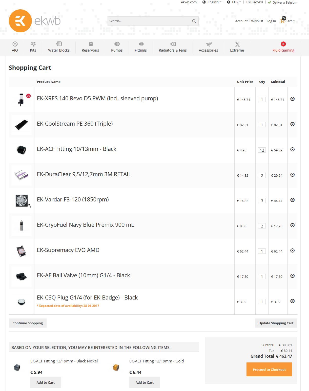Viewport: 309px width, 391px height.
Task: Delete EK-Supremacy EVO AMD from cart
Action: pos(292,250)
